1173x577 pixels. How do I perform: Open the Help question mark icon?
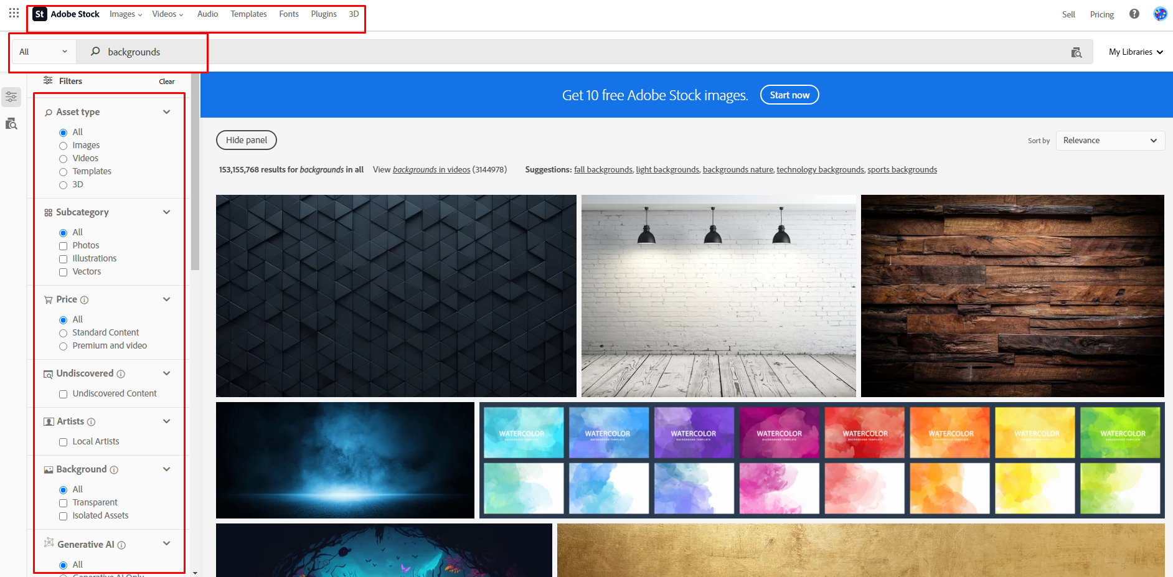tap(1134, 13)
